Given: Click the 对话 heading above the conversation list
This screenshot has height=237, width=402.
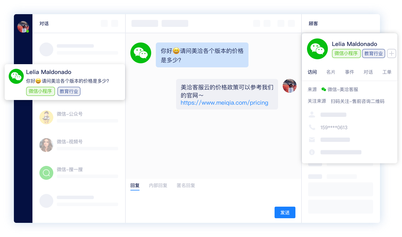Looking at the screenshot, I should tap(44, 24).
